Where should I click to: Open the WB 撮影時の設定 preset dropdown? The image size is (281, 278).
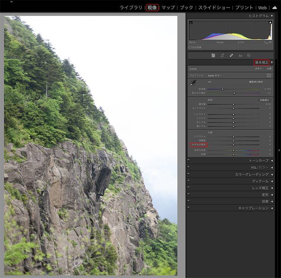(x=257, y=82)
